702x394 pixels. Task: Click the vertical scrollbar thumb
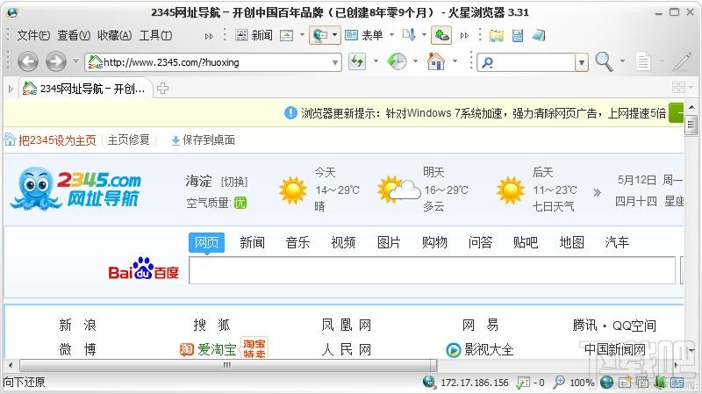(x=691, y=125)
